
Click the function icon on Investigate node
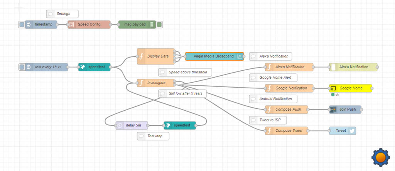click(x=141, y=83)
